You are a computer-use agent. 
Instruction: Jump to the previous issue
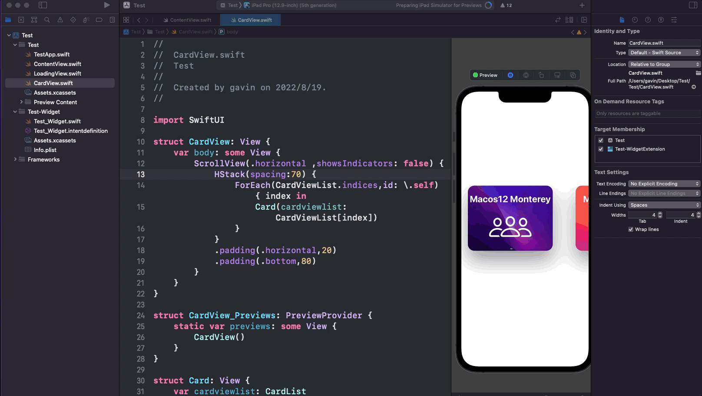pyautogui.click(x=573, y=32)
